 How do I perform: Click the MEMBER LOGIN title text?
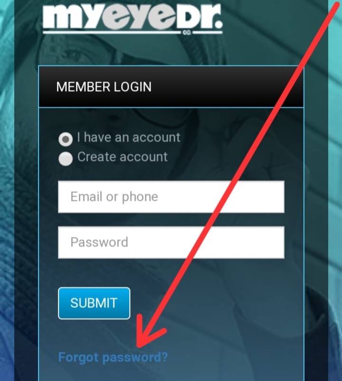pos(104,87)
